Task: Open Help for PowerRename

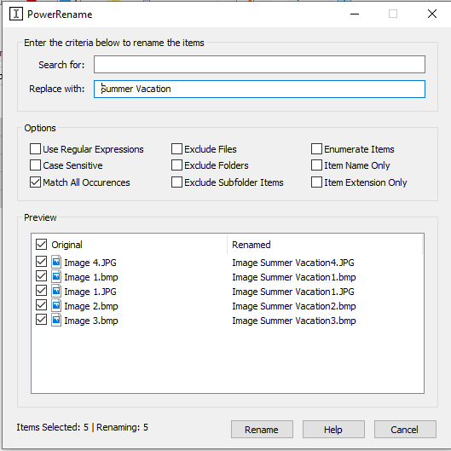Action: point(333,430)
